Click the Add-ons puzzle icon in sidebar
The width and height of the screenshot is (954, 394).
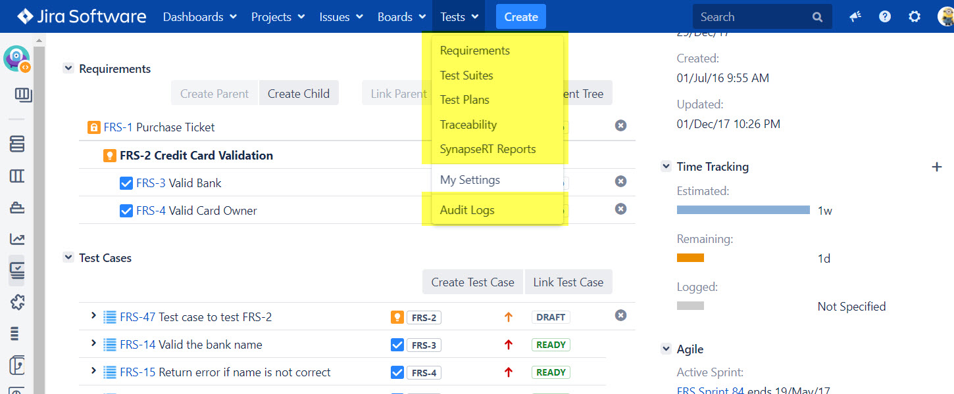[17, 302]
